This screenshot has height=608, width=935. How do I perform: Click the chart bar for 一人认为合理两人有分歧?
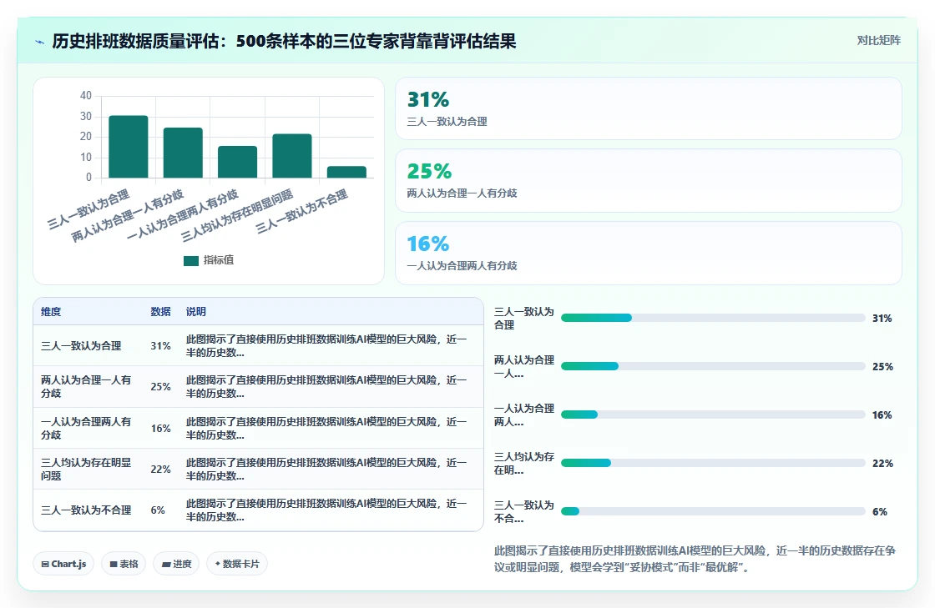(237, 162)
